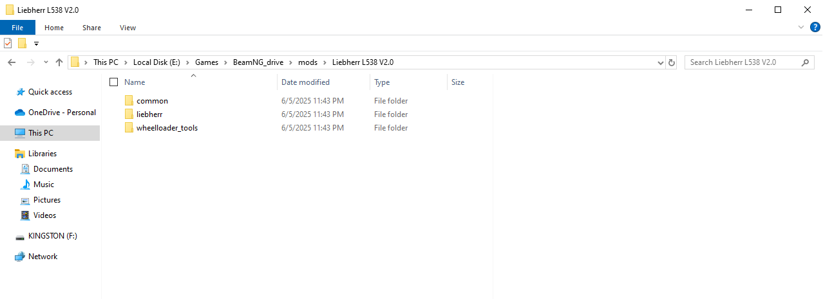Expand the chevron after Games breadcrumb
823x299 pixels.
(226, 62)
